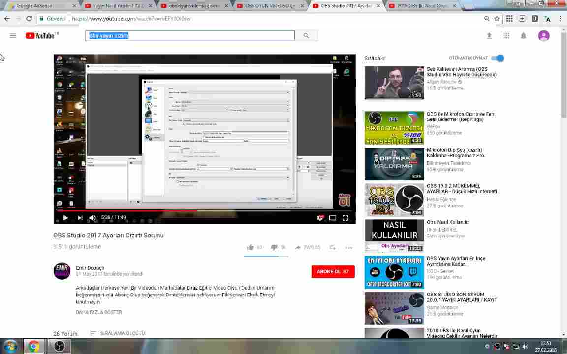Open OBS 19.0.2 MÜKEMMEL AYARLAR video thumbnail
The height and width of the screenshot is (354, 567).
394,200
